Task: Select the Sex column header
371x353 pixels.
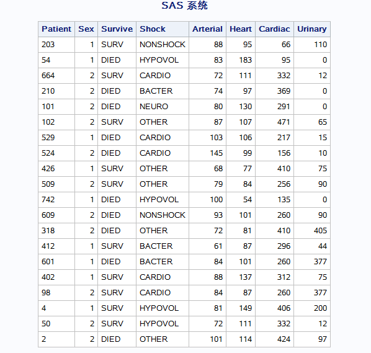Action: (x=86, y=29)
